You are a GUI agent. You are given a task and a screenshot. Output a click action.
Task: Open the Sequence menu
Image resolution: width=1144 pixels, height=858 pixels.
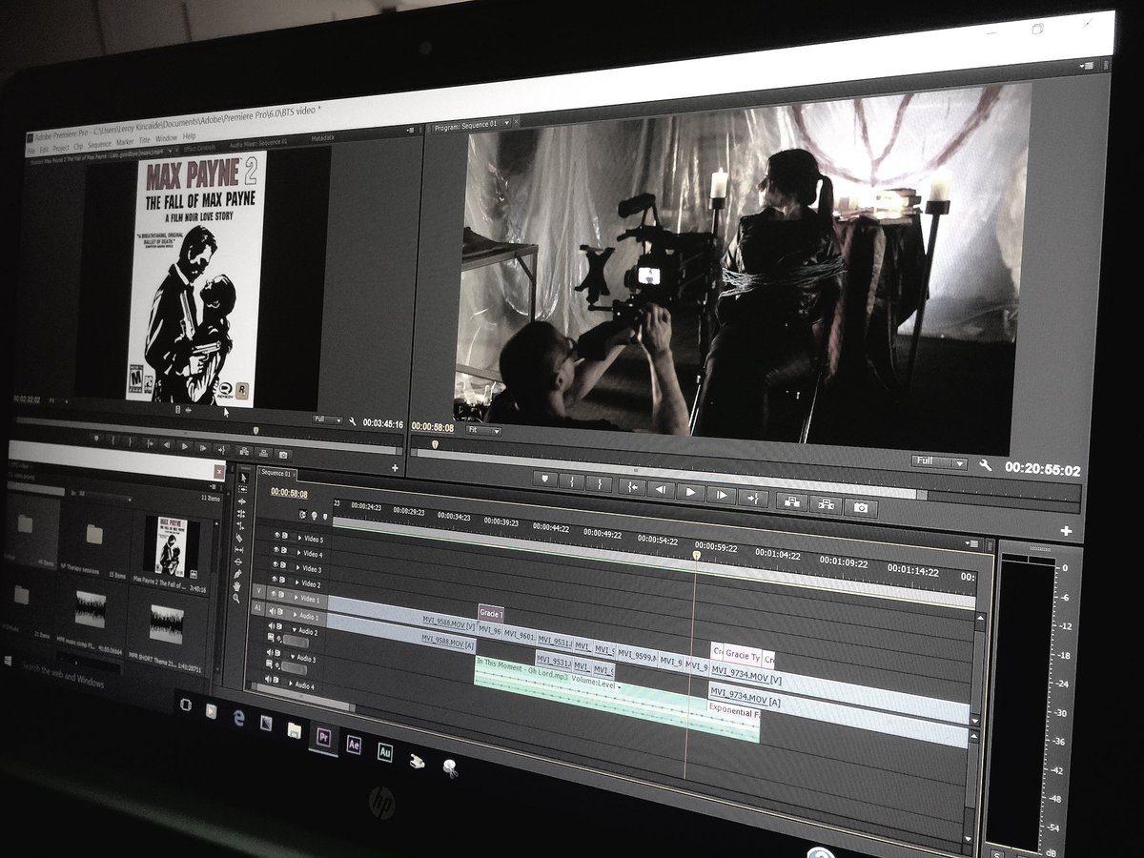(x=99, y=145)
